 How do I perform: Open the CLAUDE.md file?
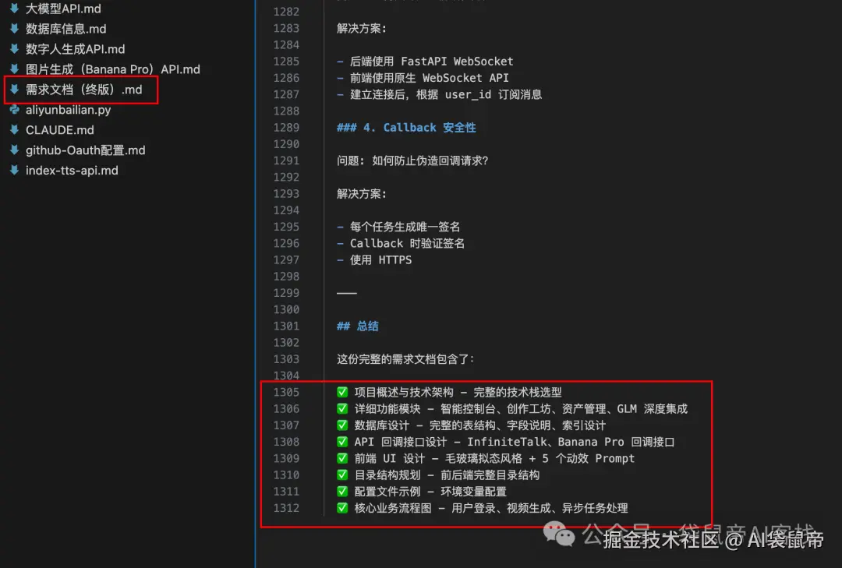(x=59, y=130)
